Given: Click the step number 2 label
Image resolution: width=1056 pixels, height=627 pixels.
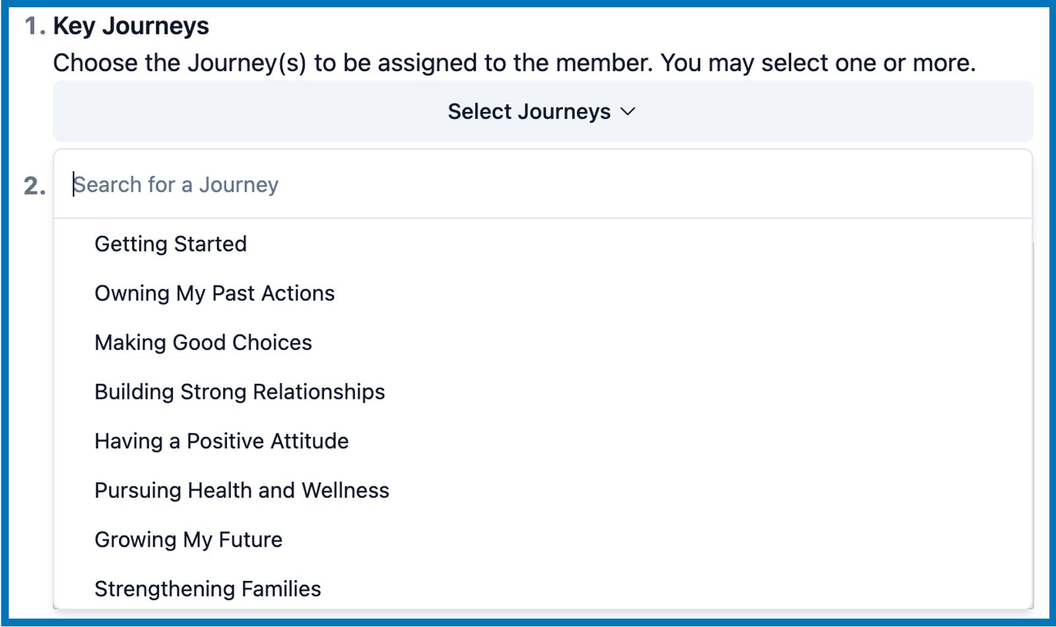Looking at the screenshot, I should click(x=34, y=186).
